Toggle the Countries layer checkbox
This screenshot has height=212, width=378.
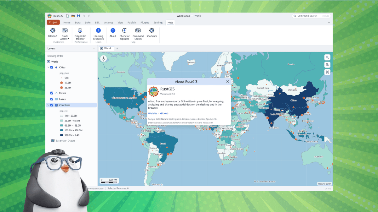click(x=52, y=105)
